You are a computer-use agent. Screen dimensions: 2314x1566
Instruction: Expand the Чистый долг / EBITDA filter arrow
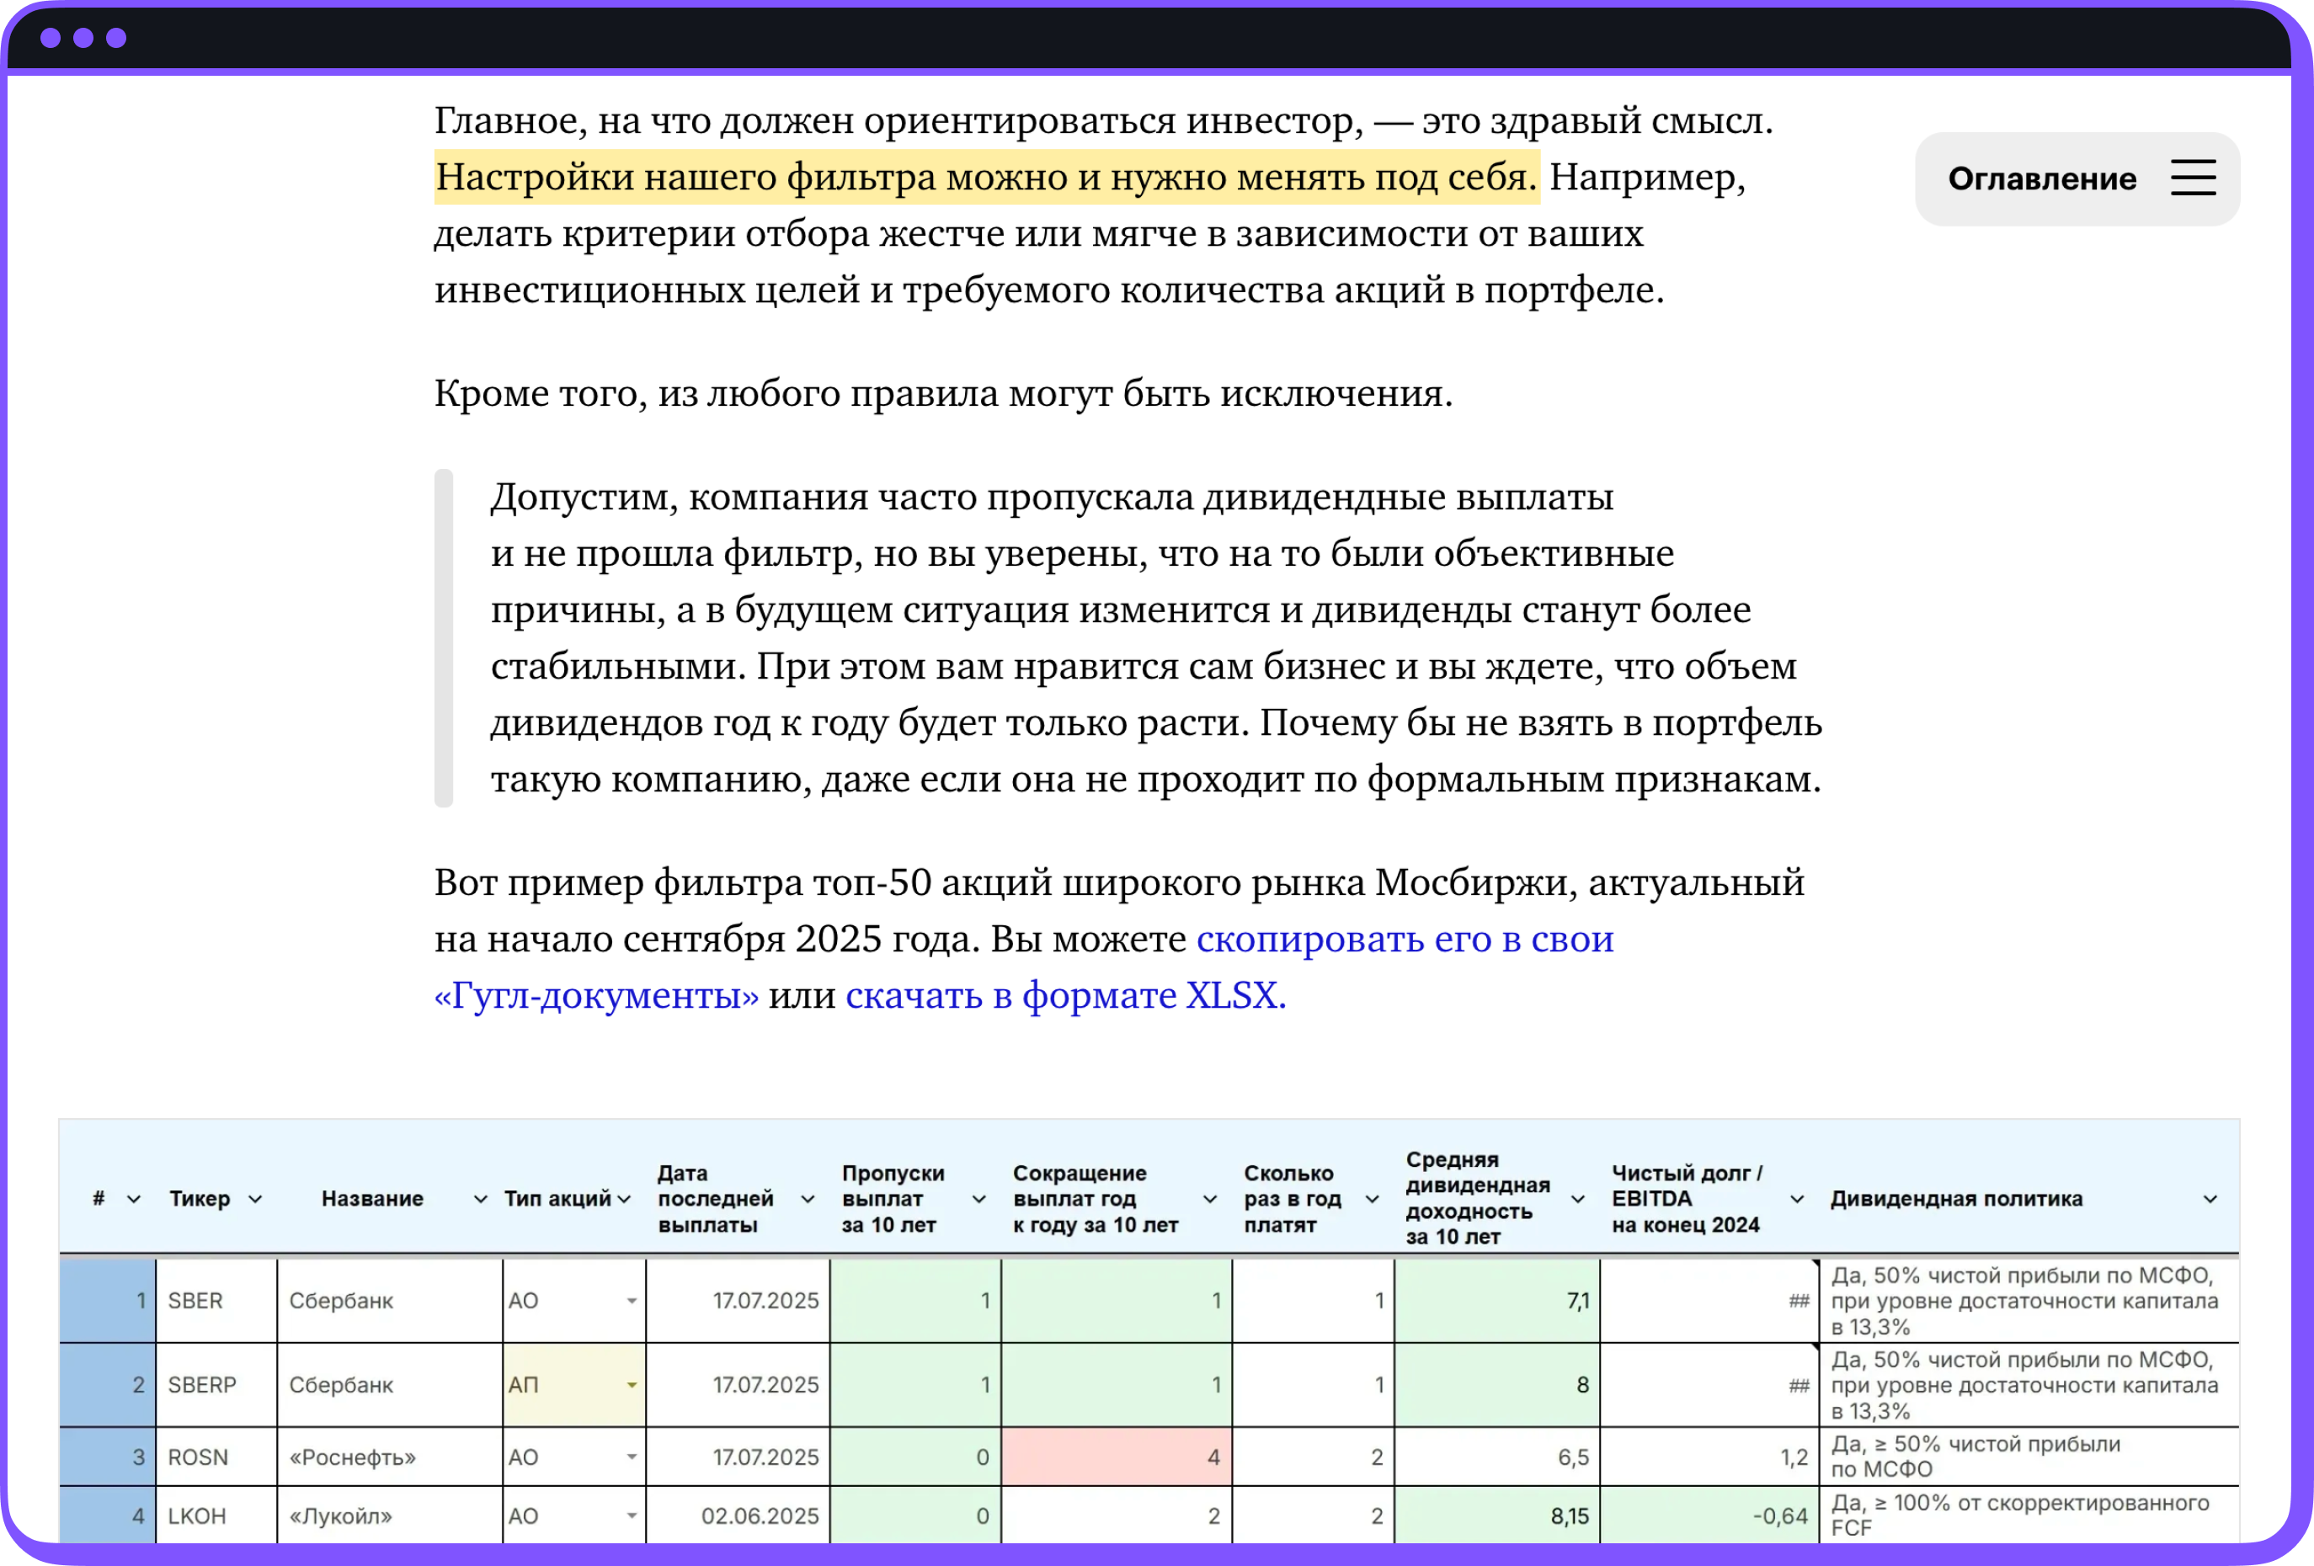click(x=1796, y=1200)
